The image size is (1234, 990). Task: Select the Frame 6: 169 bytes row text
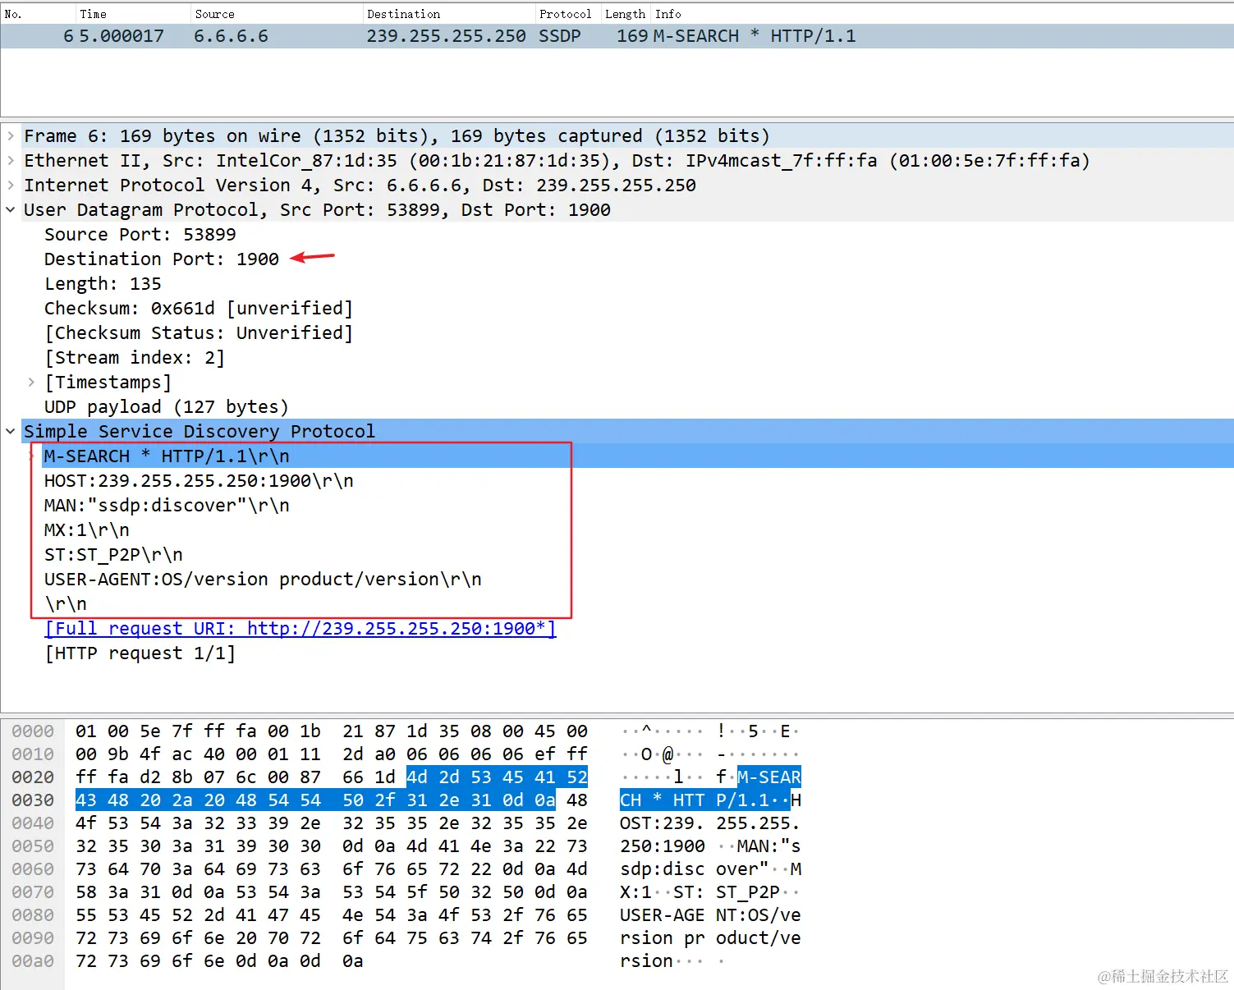tap(397, 136)
